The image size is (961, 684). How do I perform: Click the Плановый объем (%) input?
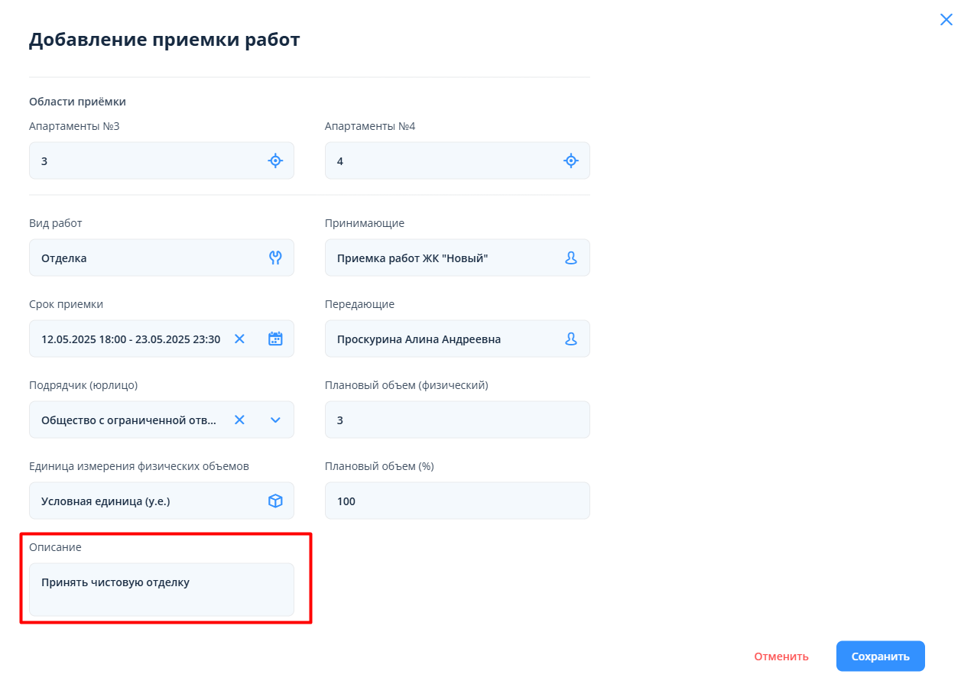coord(456,501)
